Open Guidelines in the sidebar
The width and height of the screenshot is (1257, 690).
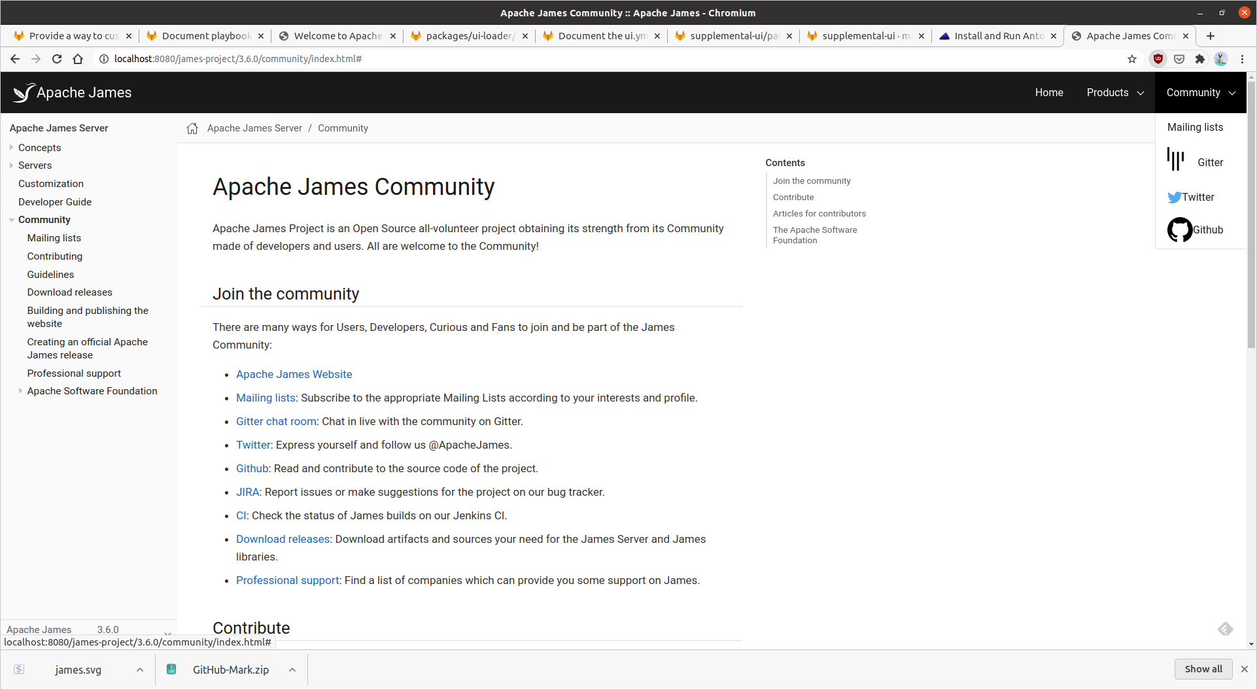tap(50, 275)
